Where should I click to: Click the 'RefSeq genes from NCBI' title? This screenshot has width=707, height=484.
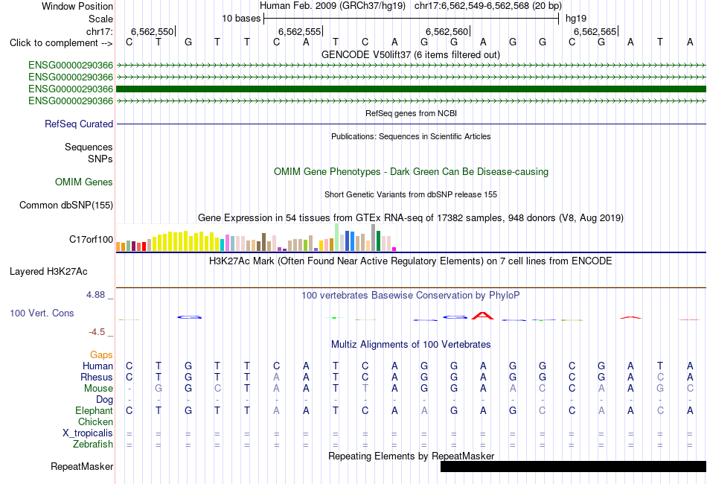(x=411, y=113)
